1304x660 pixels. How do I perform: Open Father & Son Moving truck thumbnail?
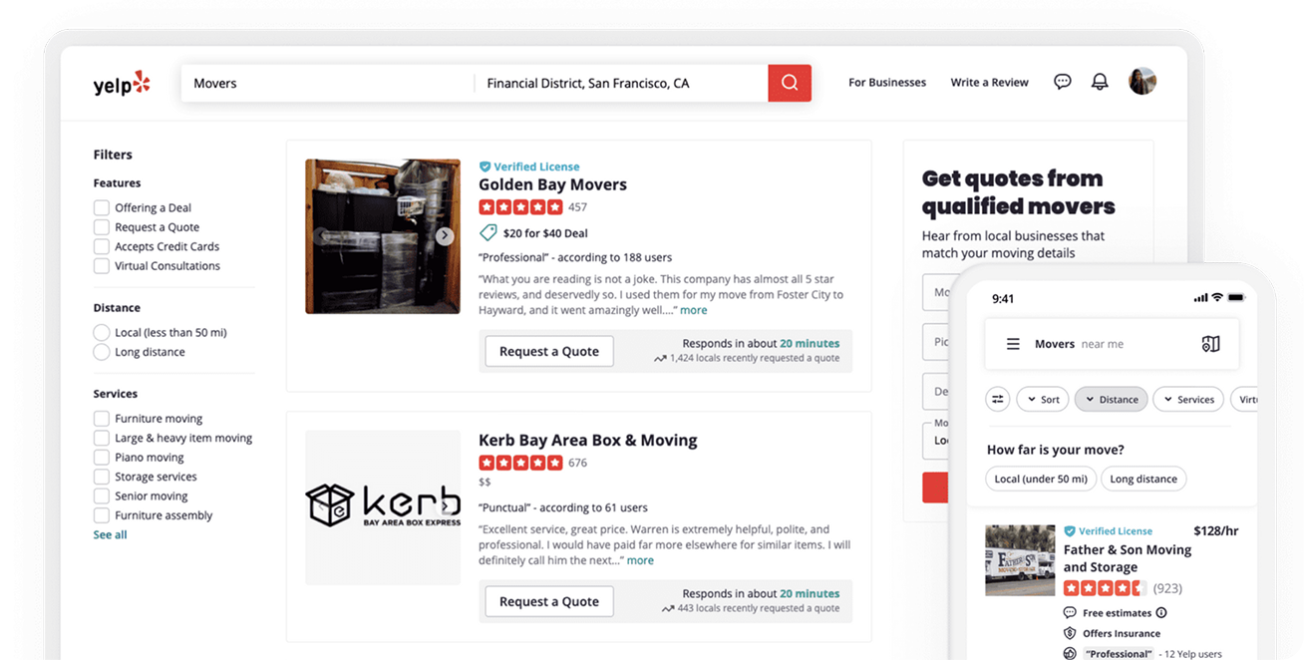point(1020,560)
